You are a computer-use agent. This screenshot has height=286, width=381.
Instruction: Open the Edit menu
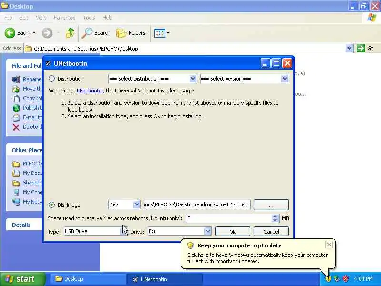coord(23,18)
